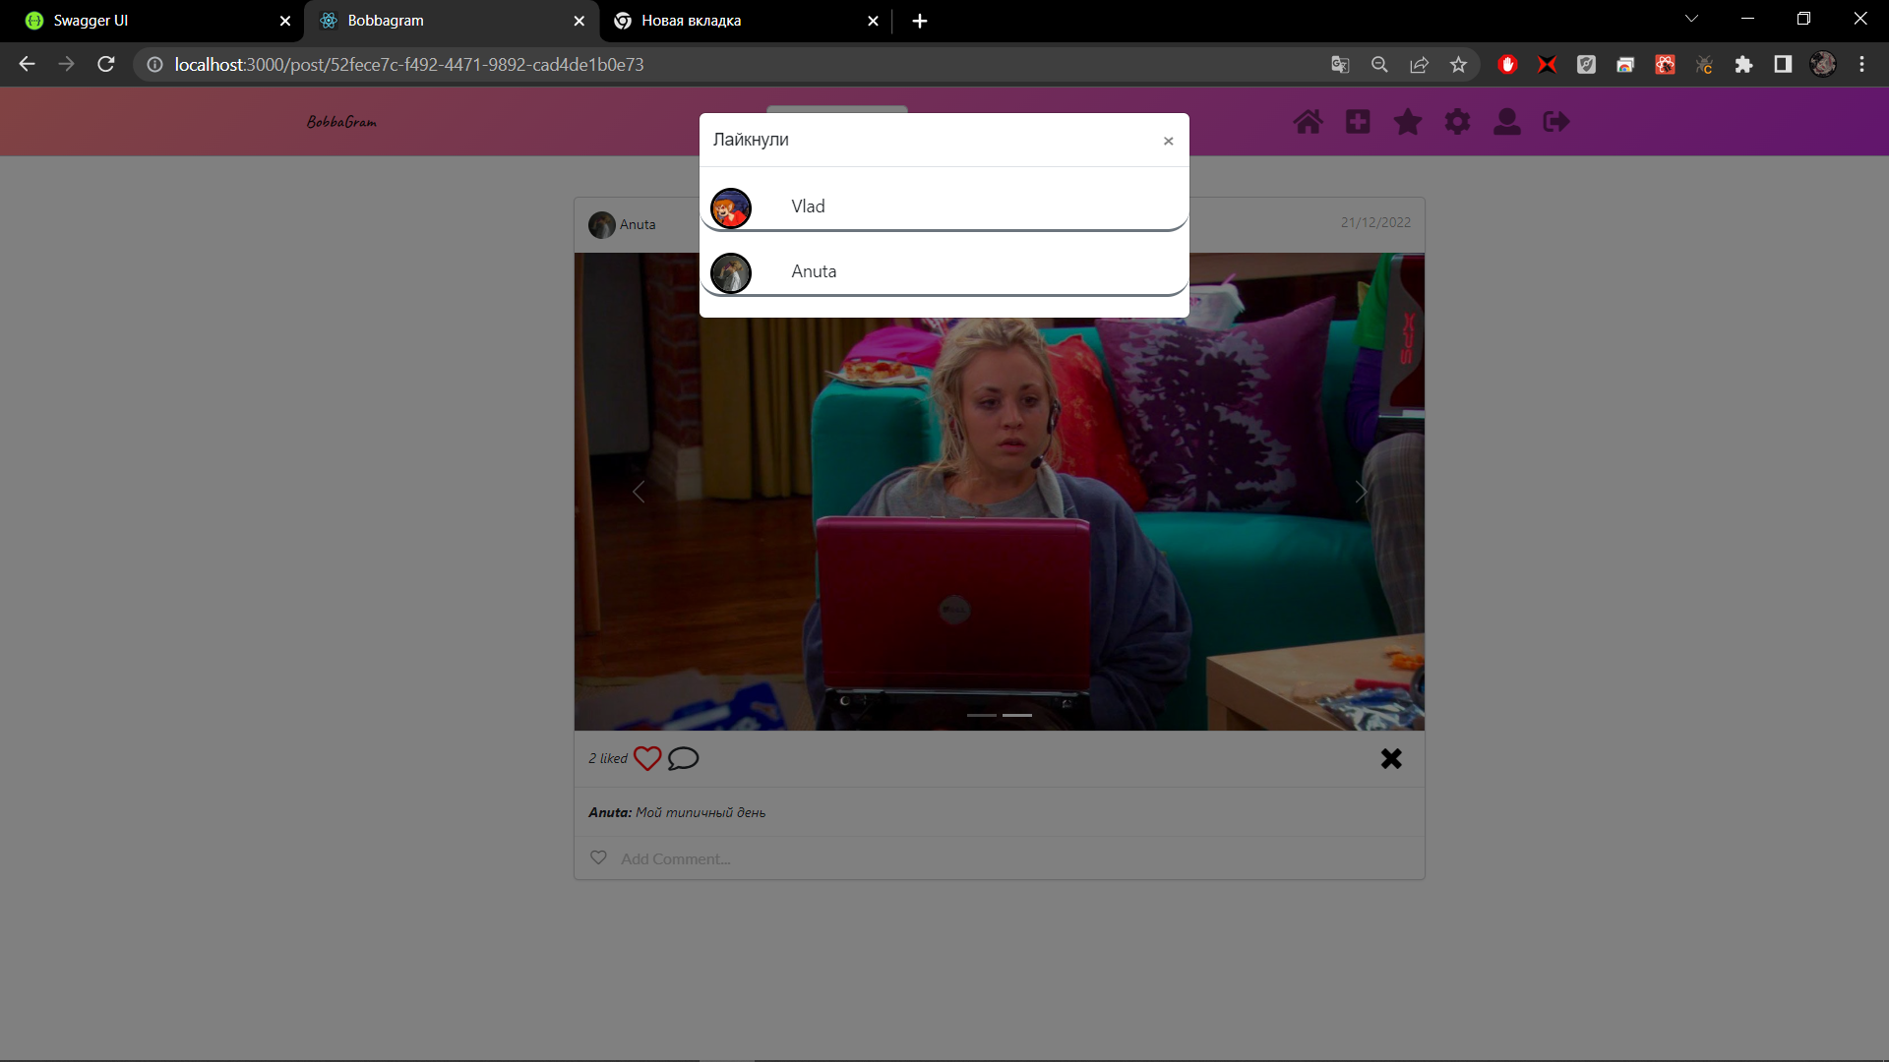Bookmark this page with star icon

(x=1458, y=65)
